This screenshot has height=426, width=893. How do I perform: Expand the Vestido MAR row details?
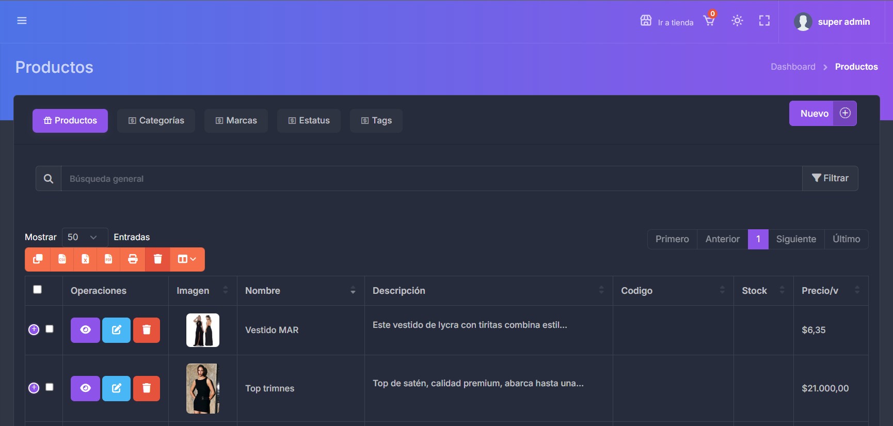click(34, 329)
